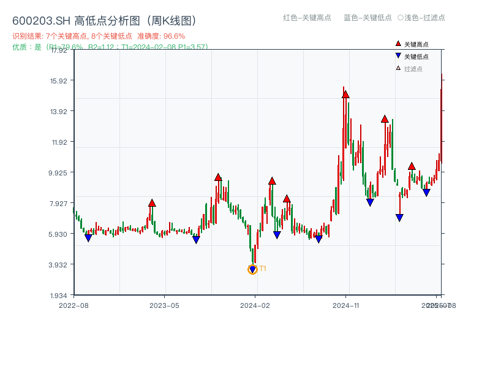The width and height of the screenshot is (490, 368).
Task: Click the 3.932 y-axis label
Action: click(x=58, y=265)
